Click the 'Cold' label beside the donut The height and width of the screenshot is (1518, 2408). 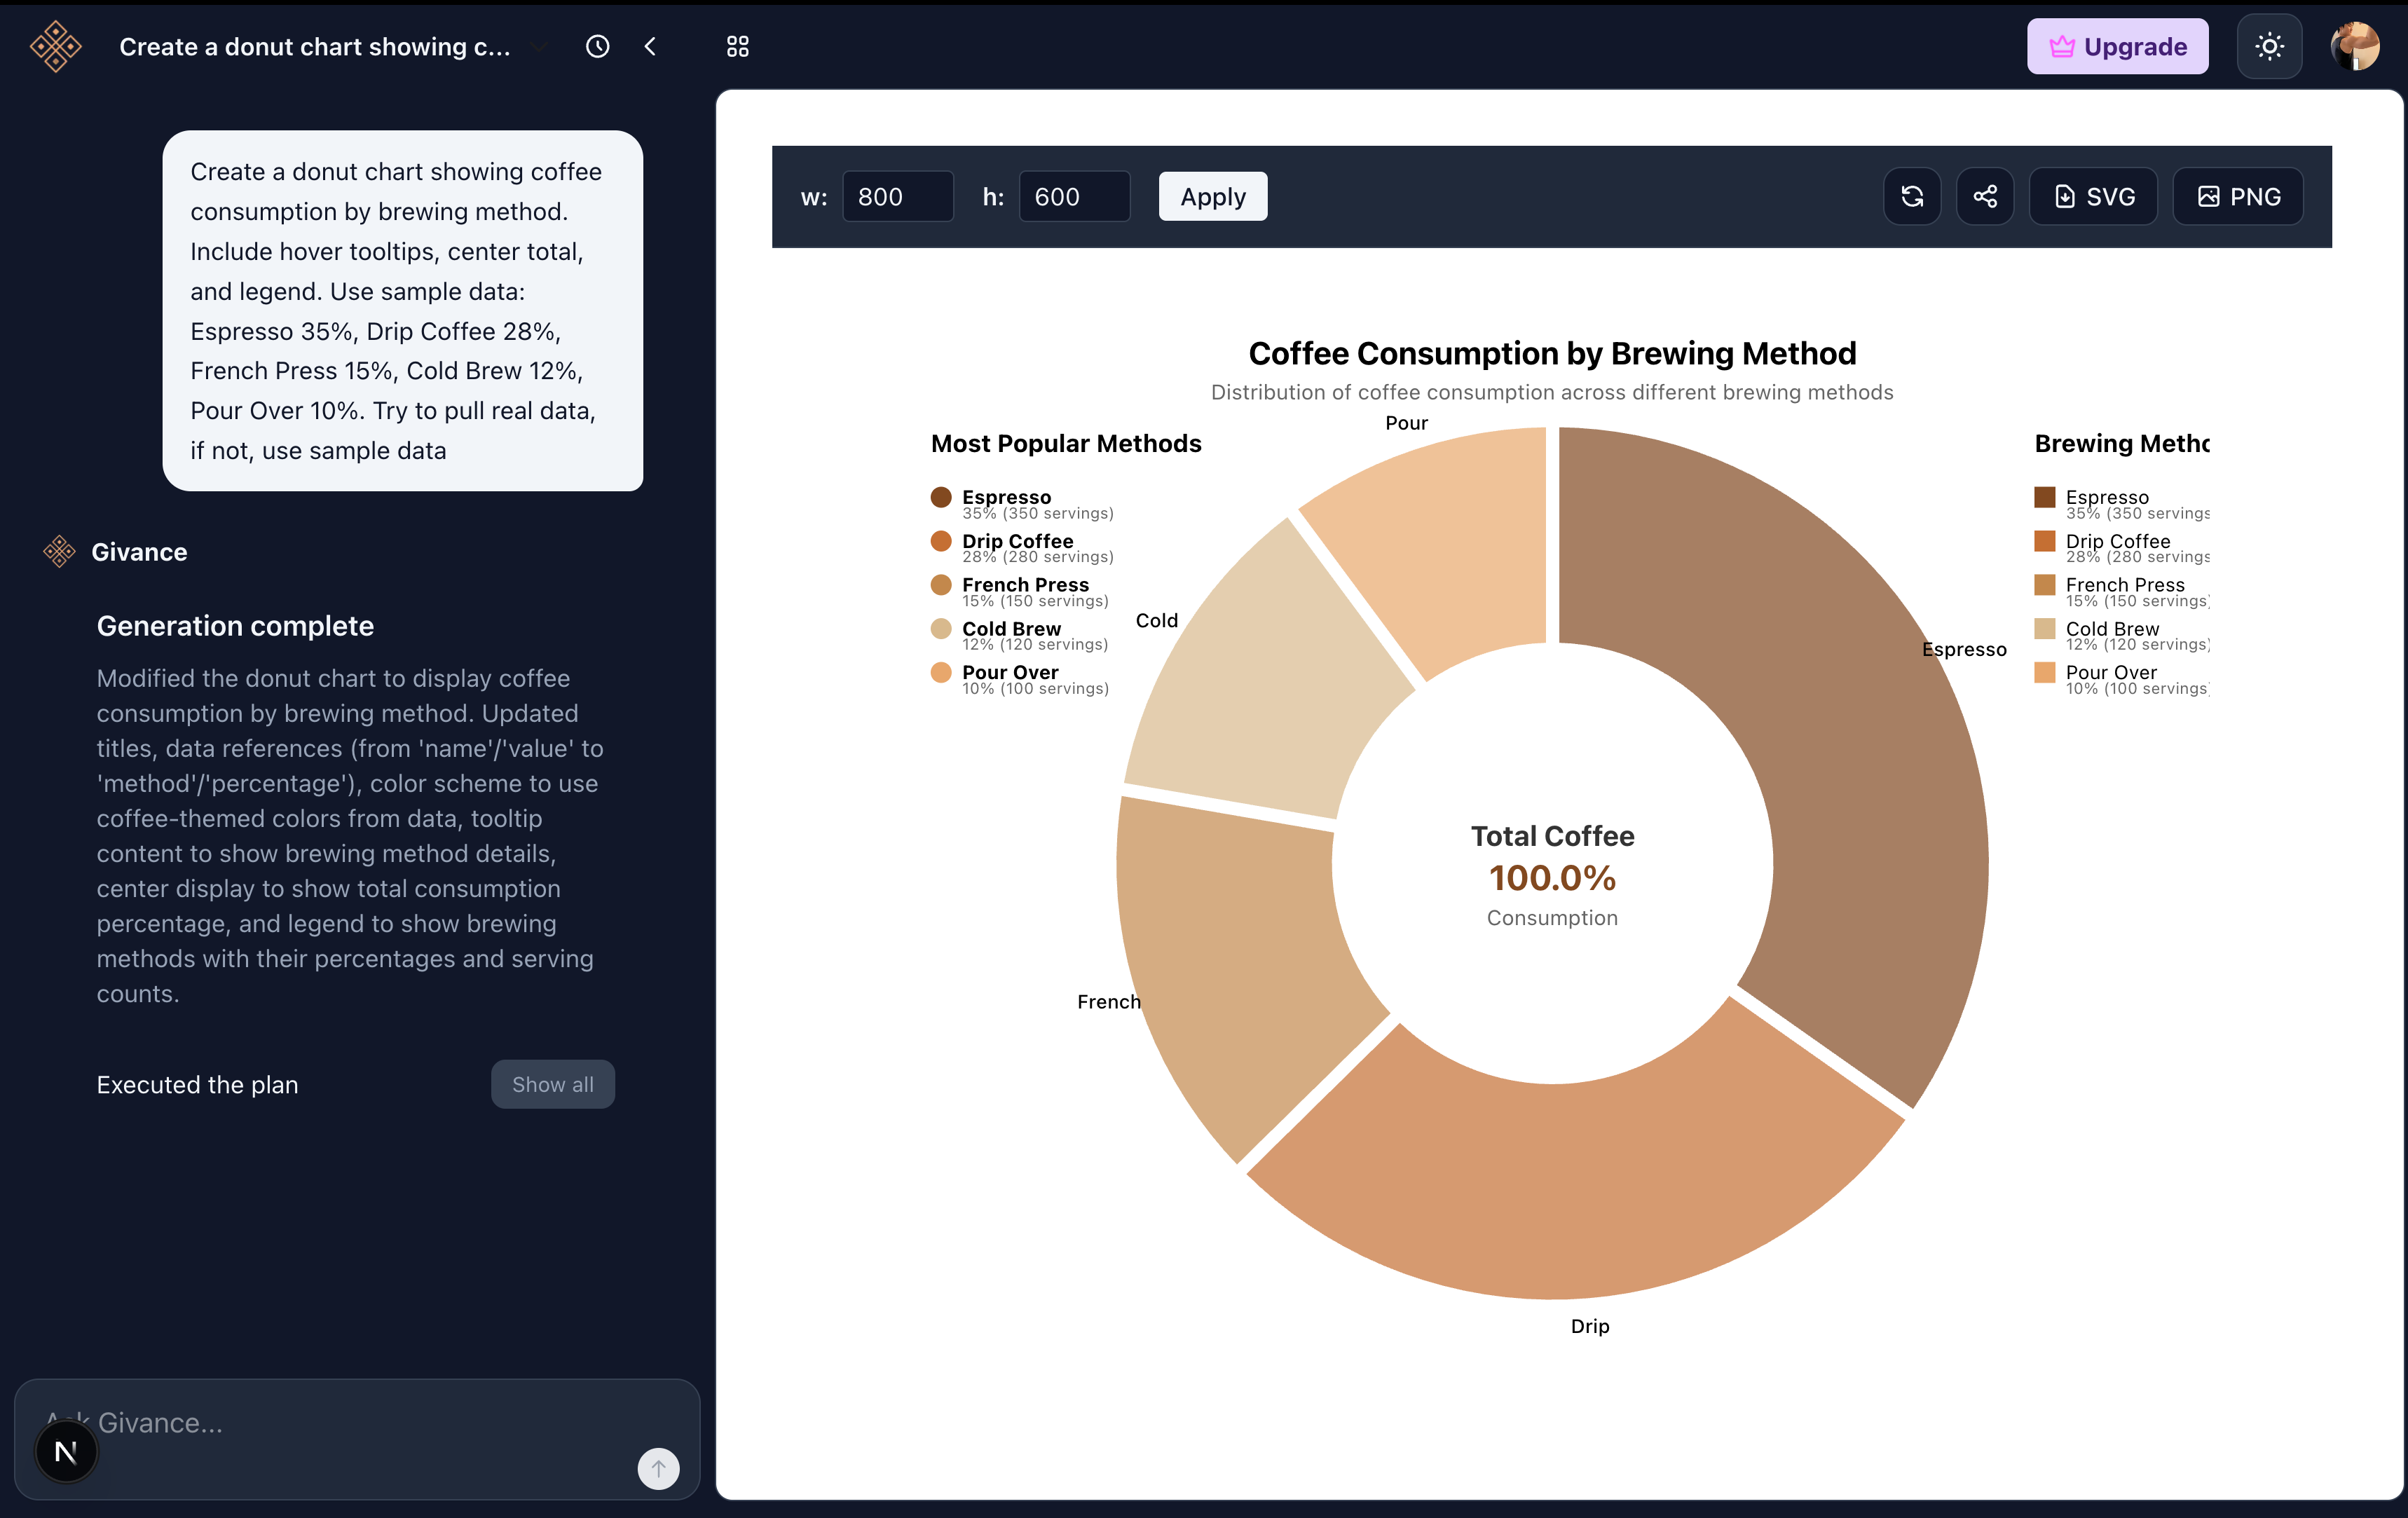[1157, 620]
